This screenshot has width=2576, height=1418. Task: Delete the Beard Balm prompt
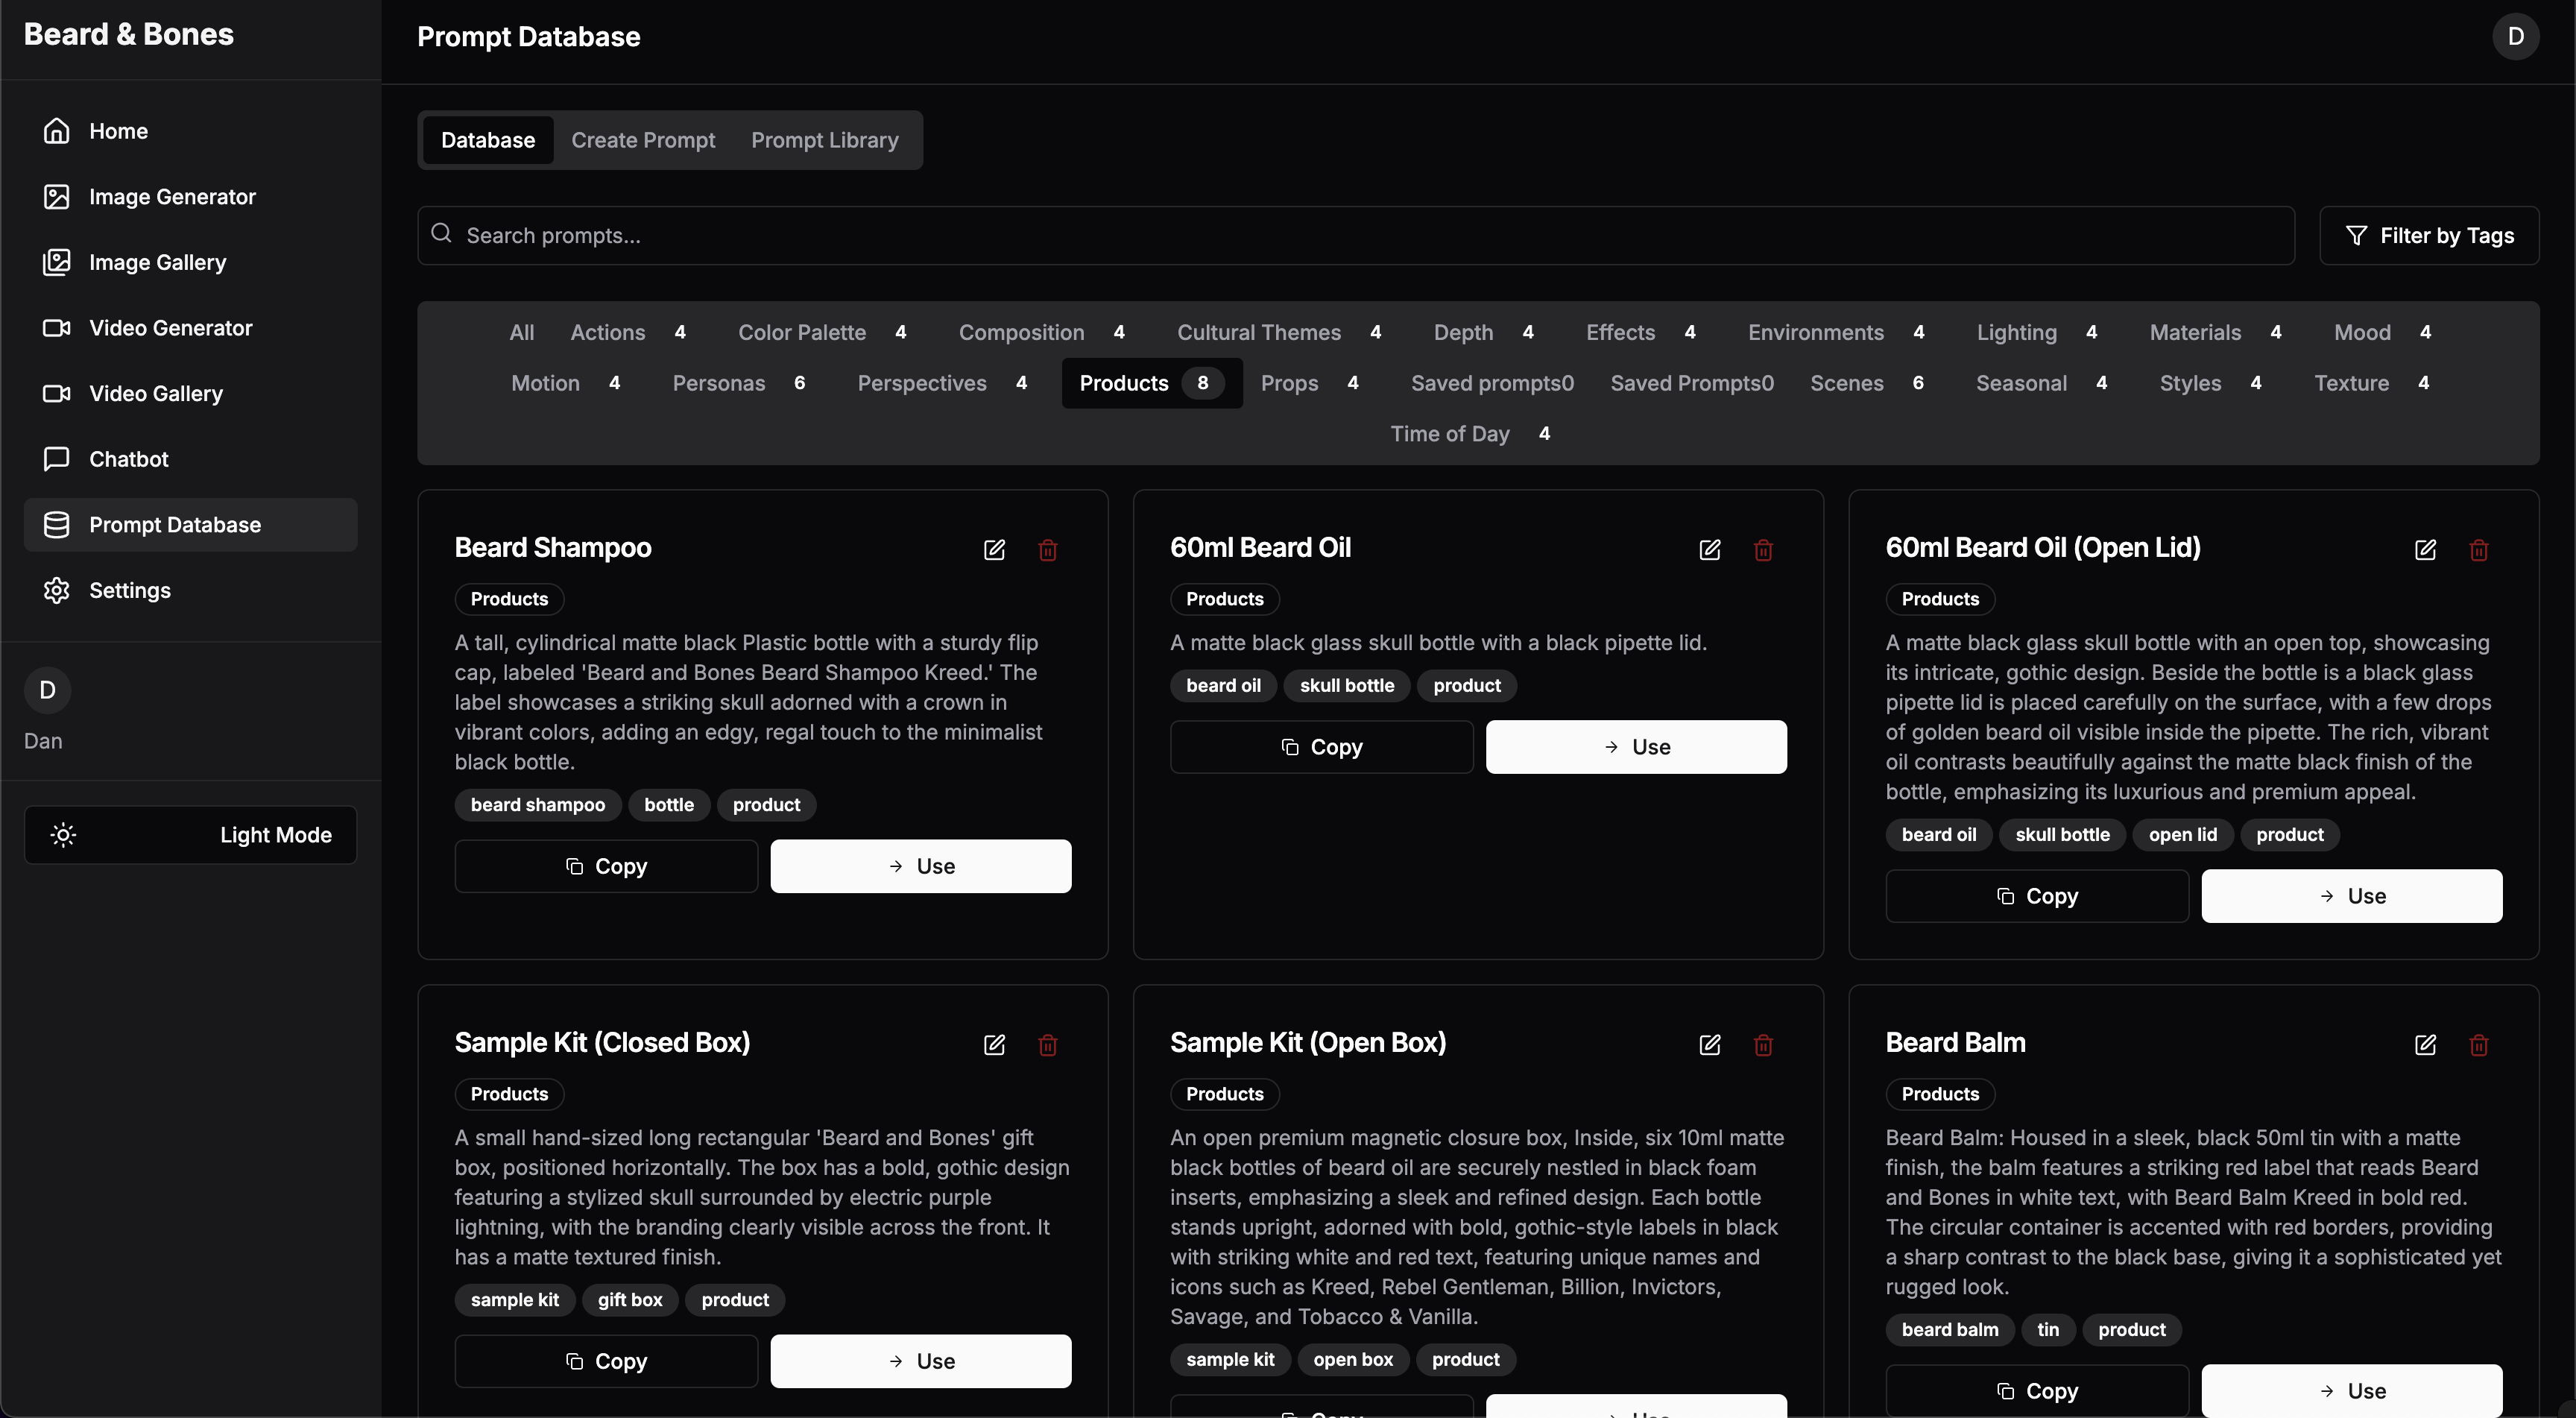coord(2479,1045)
